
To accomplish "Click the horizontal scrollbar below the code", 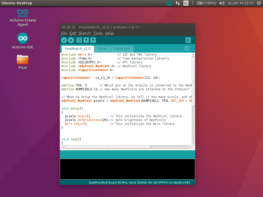I will 108,147.
